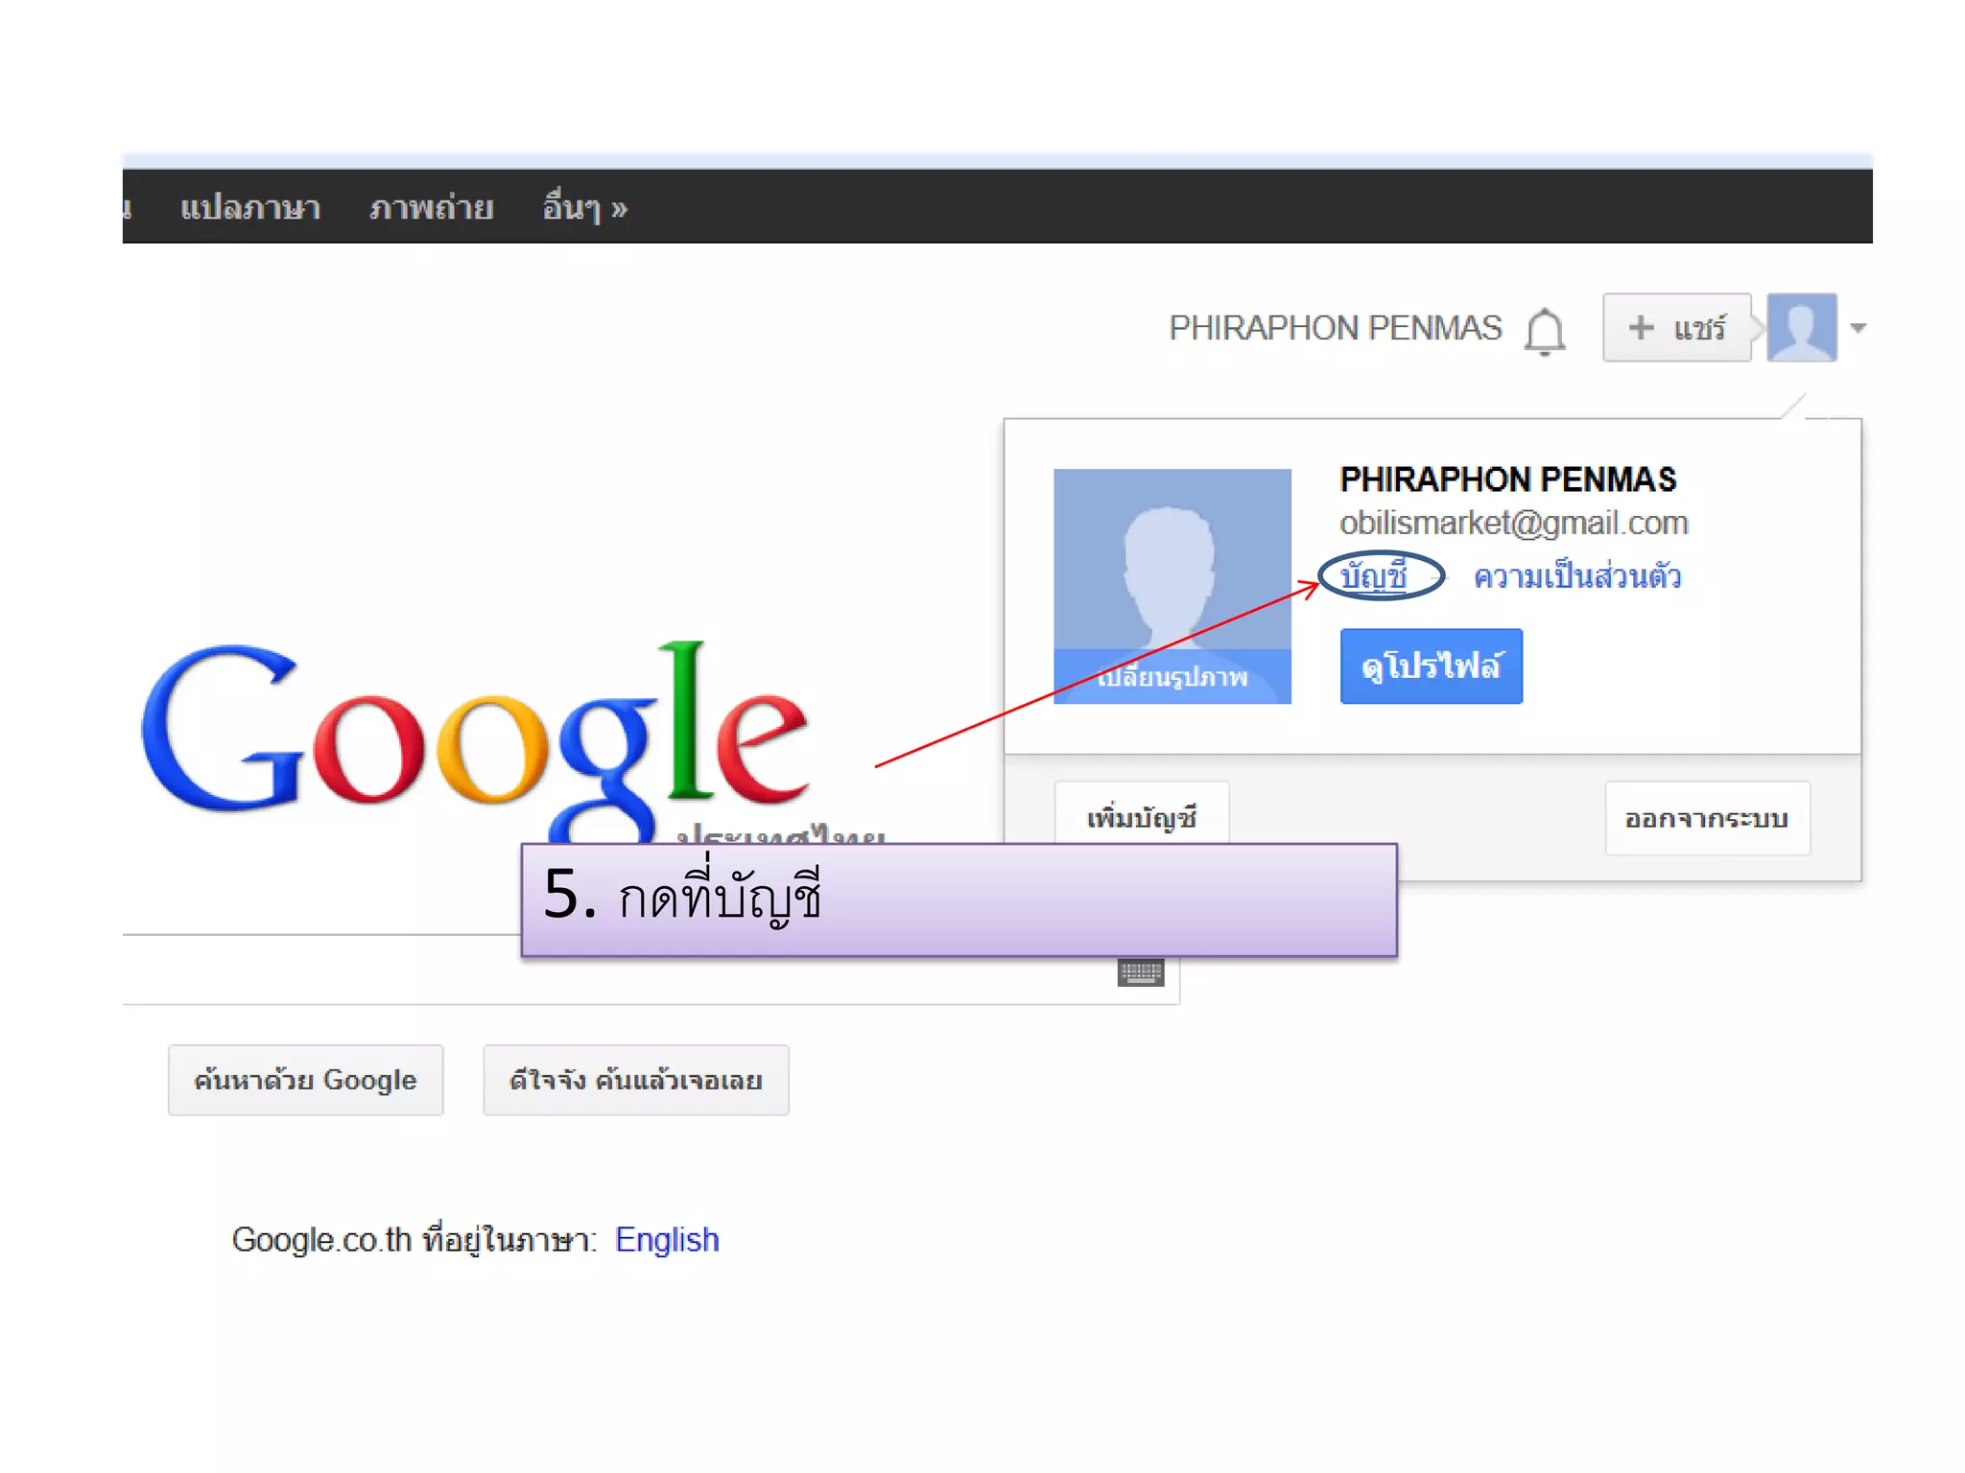Click เปลี่ยนรูปภาพ on the profile photo
The height and width of the screenshot is (1473, 1965).
click(x=1172, y=677)
